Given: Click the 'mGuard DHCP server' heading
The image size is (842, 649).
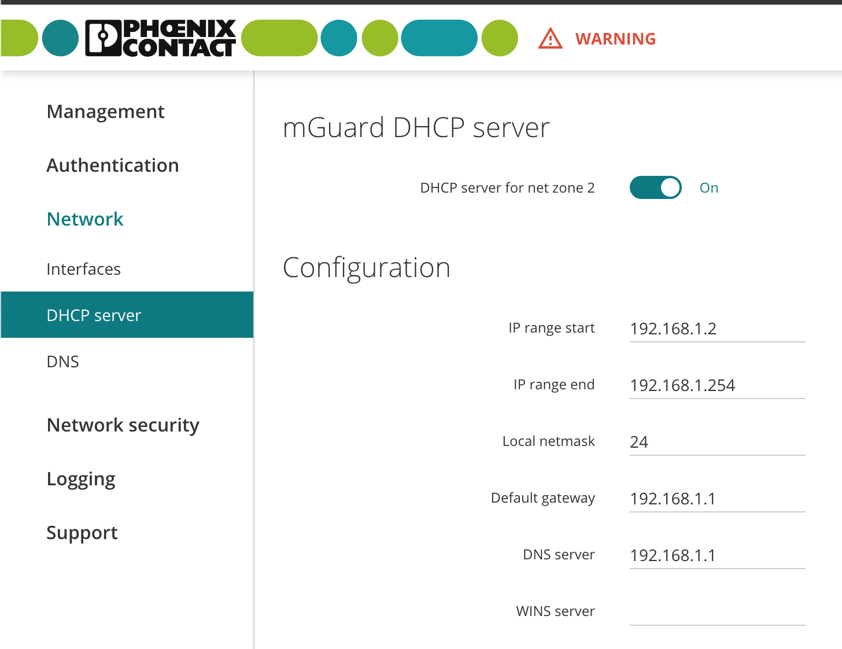Looking at the screenshot, I should (416, 127).
